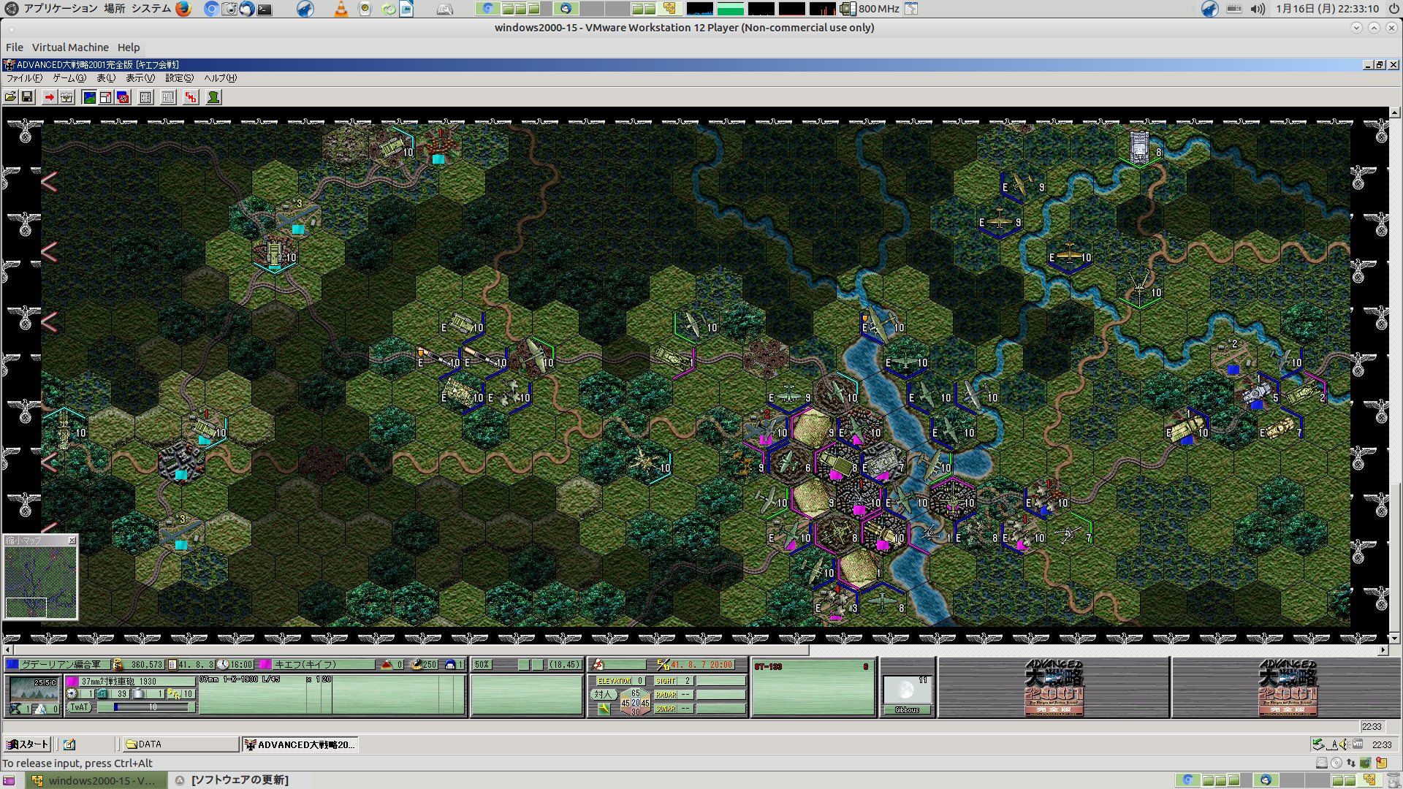
Task: Click the grid table toolbar icon
Action: tap(145, 97)
